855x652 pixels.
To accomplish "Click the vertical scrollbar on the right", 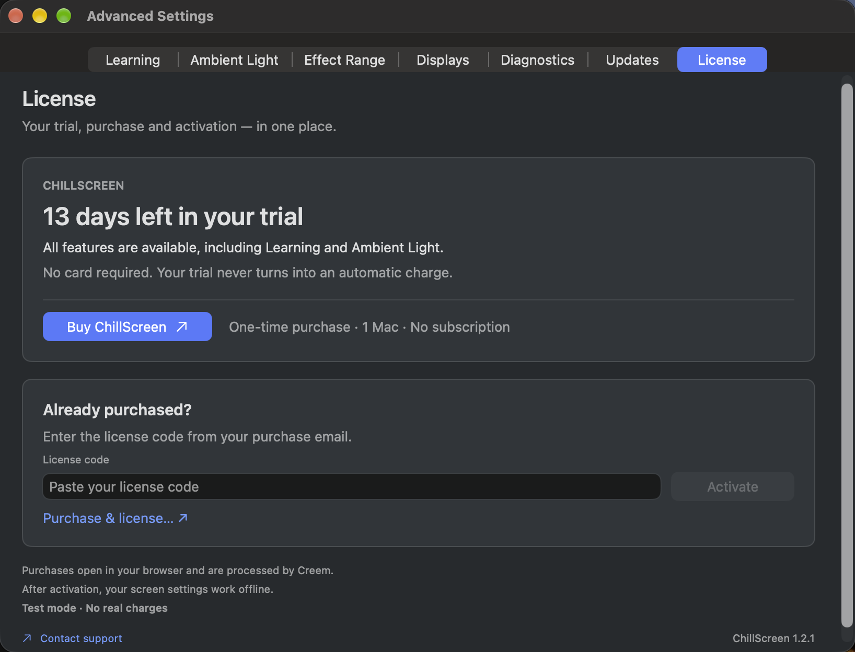I will tap(847, 355).
